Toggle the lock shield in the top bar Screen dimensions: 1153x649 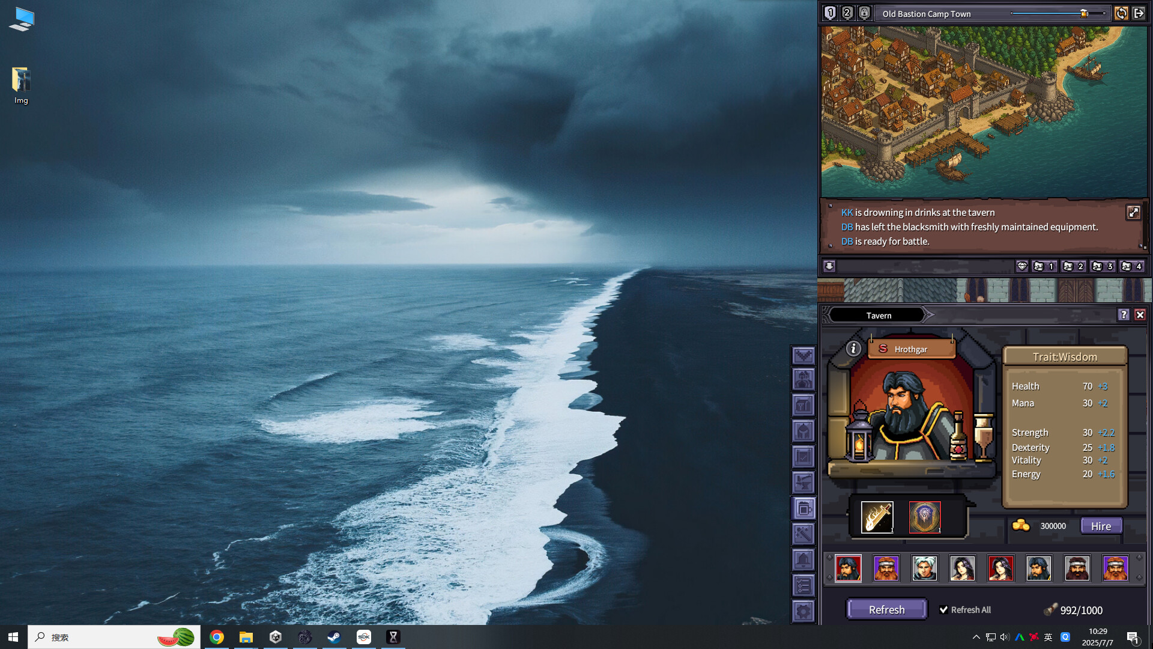point(865,12)
